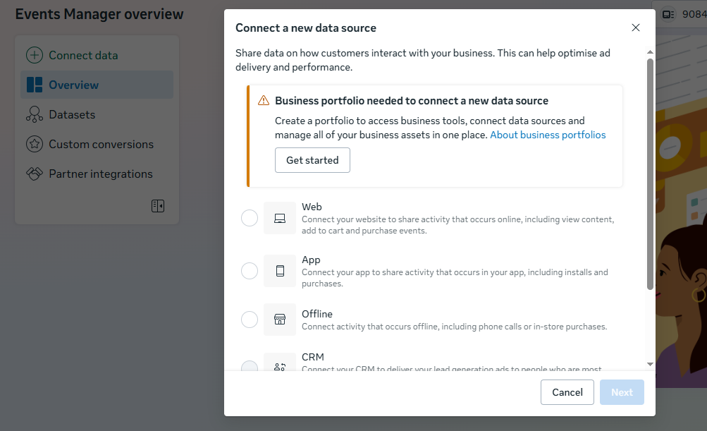The width and height of the screenshot is (707, 431).
Task: Click the CRM people icon
Action: [280, 366]
